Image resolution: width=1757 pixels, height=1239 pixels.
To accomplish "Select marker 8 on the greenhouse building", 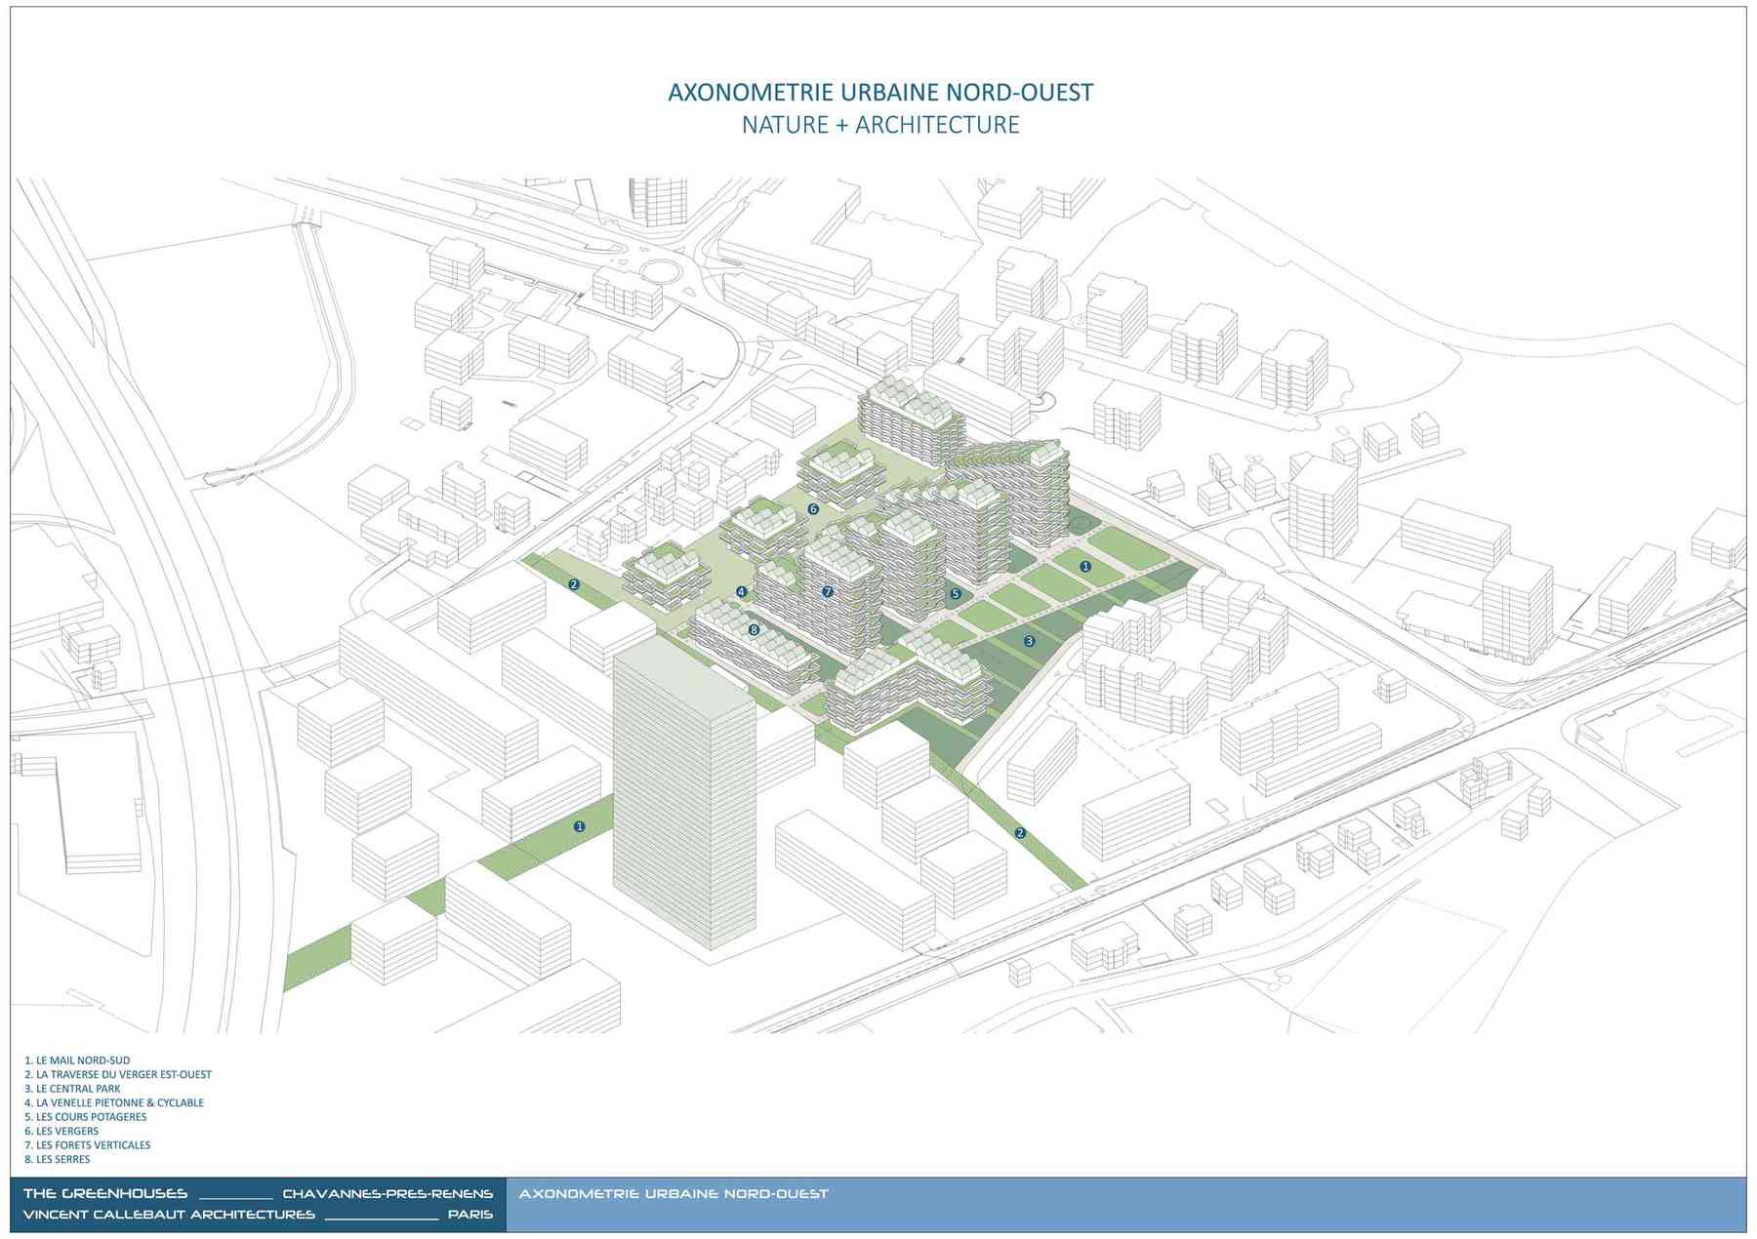I will click(x=754, y=630).
